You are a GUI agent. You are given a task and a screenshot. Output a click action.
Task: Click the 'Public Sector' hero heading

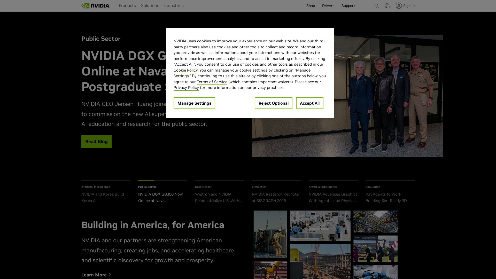coord(101,39)
